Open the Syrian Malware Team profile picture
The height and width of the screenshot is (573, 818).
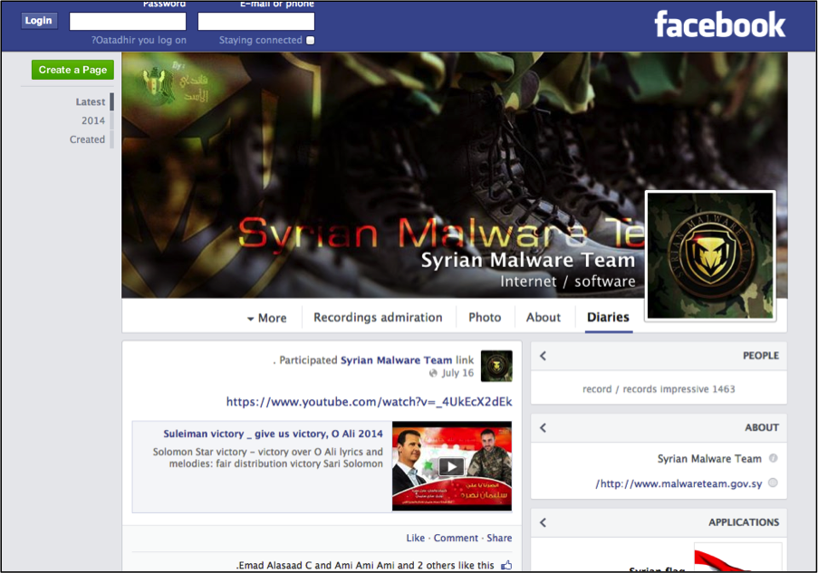coord(710,255)
